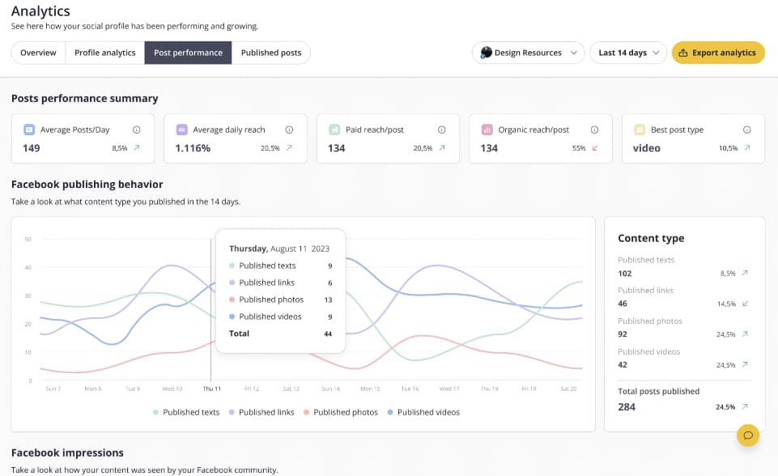This screenshot has width=778, height=476.
Task: Click the Export analytics upload icon
Action: tap(682, 52)
